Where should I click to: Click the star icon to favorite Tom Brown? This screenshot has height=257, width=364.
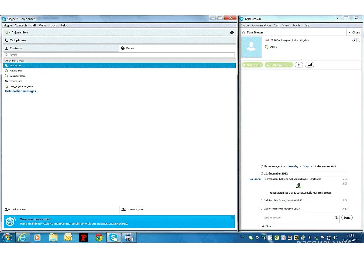[x=243, y=32]
